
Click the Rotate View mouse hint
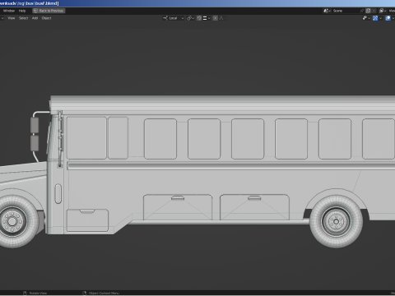pyautogui.click(x=35, y=293)
